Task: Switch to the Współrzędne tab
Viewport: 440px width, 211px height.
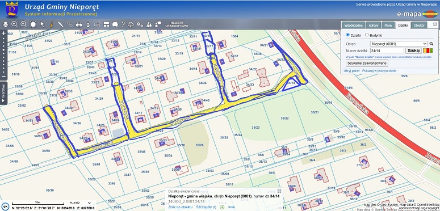Action: [x=354, y=25]
